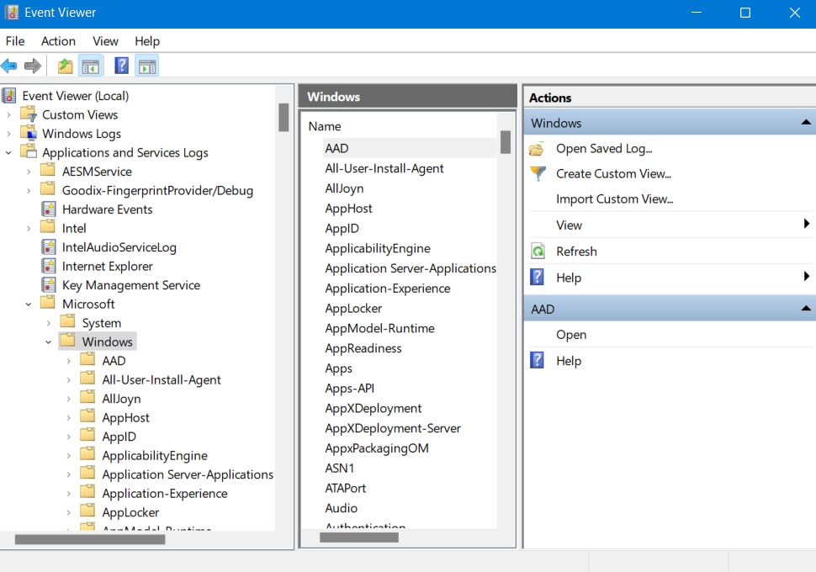Collapse the Microsoft tree node
The image size is (816, 572).
click(x=29, y=304)
